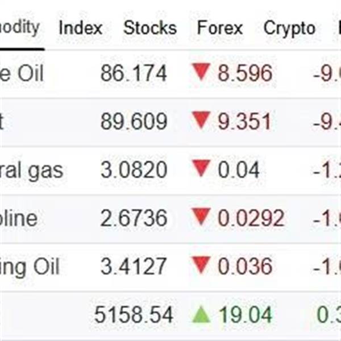The height and width of the screenshot is (341, 341).
Task: Click the 3.0820 price value
Action: coord(134,169)
